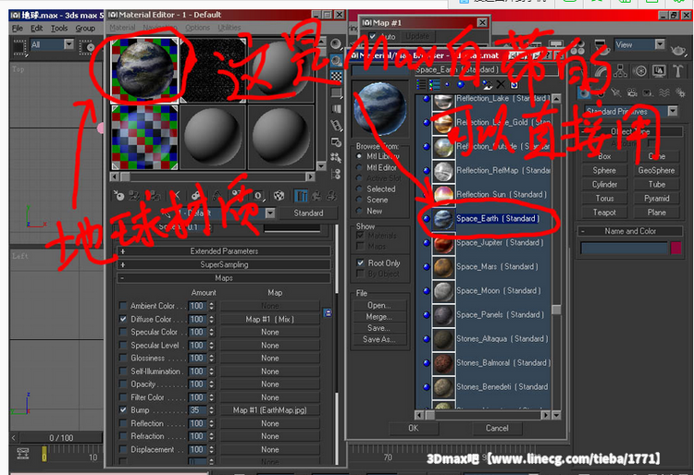Click Cancel in Material/Map Browser

497,428
